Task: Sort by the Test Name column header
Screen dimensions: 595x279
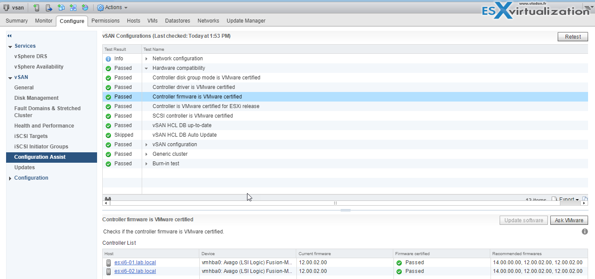Action: (365, 49)
